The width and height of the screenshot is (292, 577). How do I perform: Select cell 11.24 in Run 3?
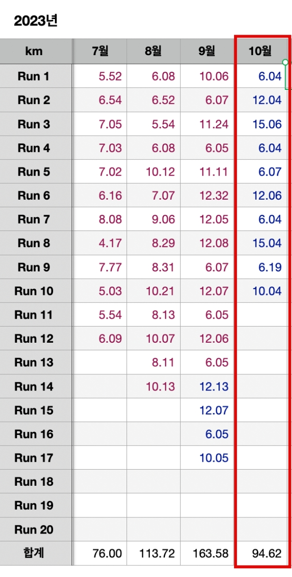tap(207, 124)
